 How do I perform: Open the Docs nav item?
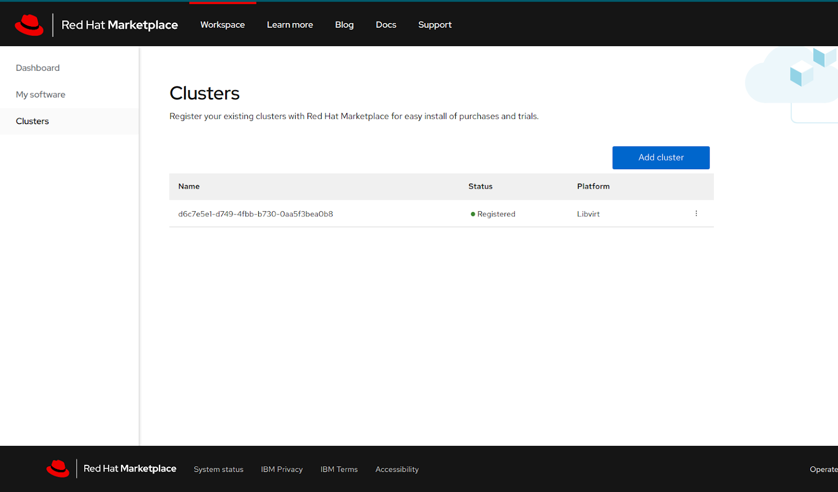tap(386, 25)
